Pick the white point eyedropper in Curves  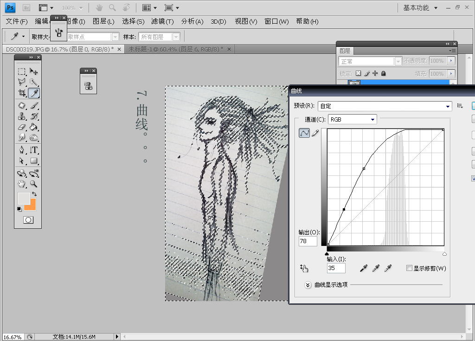click(388, 268)
